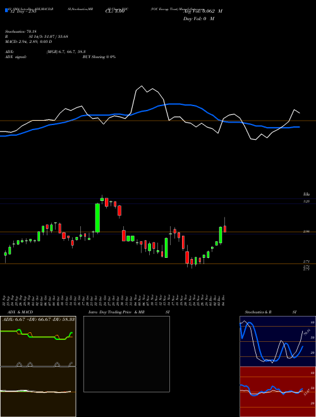Click the 'CL: 3.00' closing price label

115,12
